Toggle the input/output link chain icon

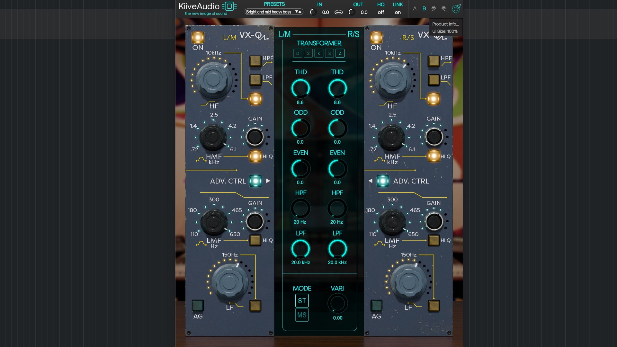[338, 12]
